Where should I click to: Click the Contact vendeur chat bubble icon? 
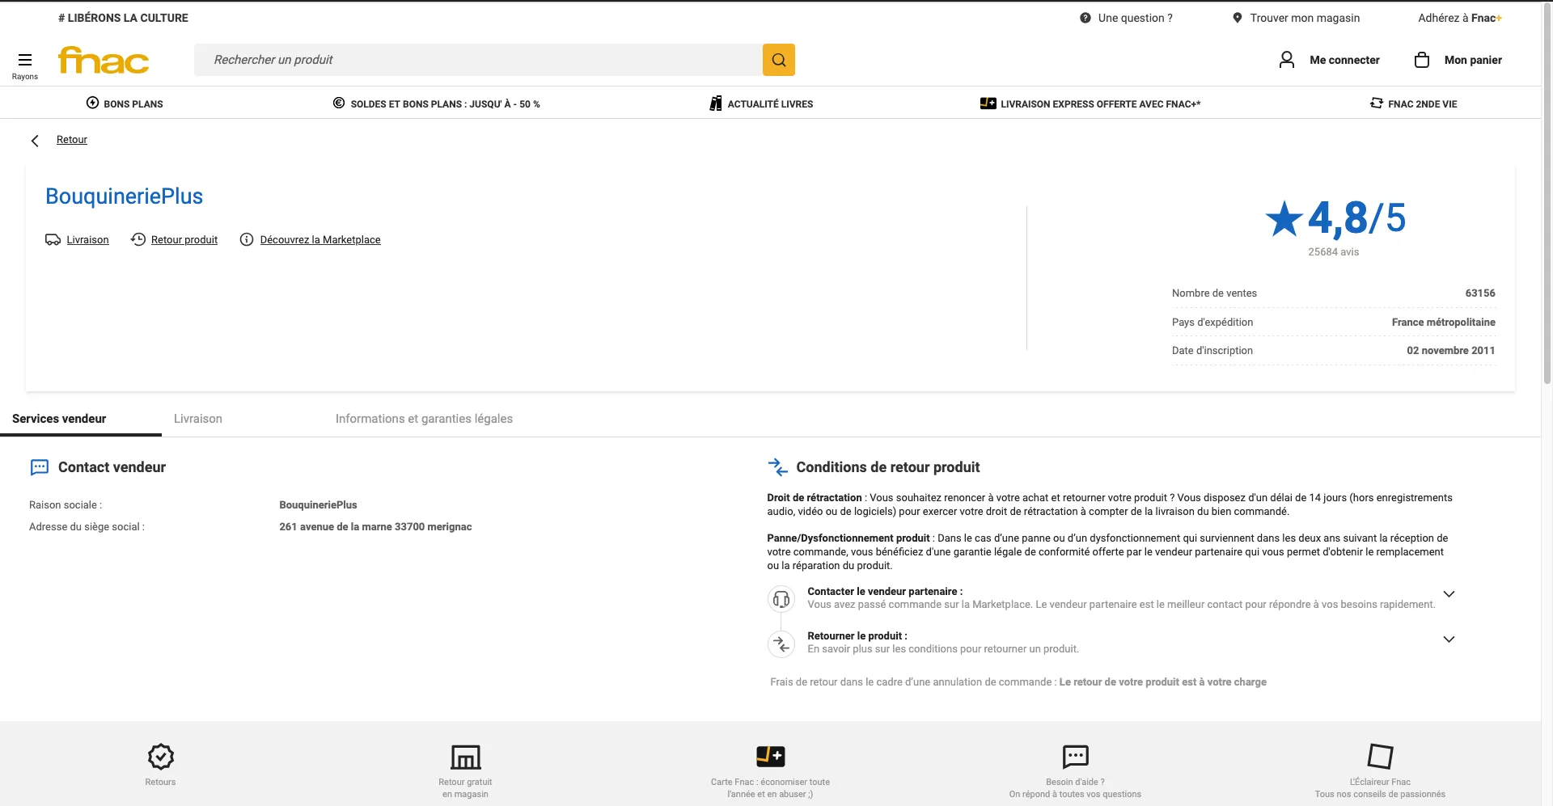click(x=40, y=467)
